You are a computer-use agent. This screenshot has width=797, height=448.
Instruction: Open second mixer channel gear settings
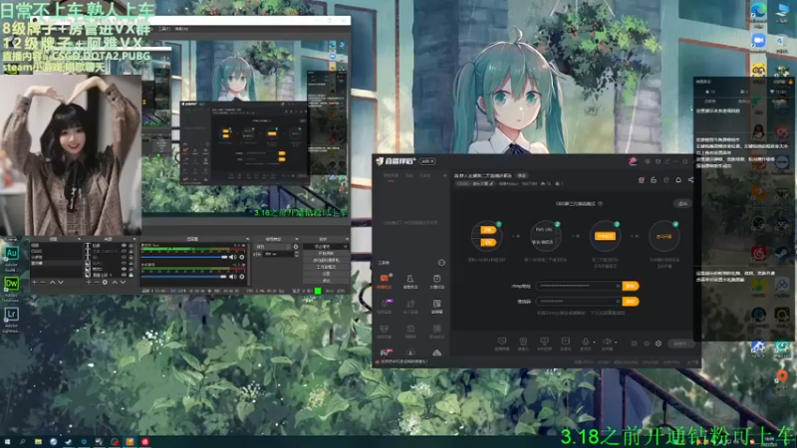(242, 277)
